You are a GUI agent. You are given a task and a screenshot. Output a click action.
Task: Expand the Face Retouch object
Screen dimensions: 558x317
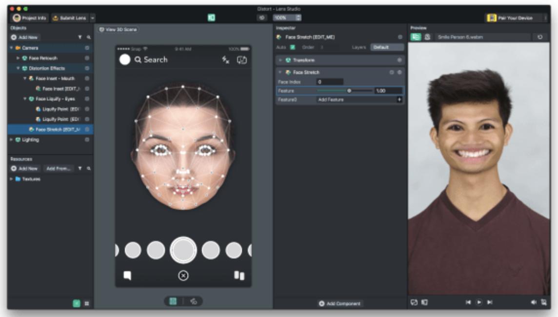[x=18, y=58]
